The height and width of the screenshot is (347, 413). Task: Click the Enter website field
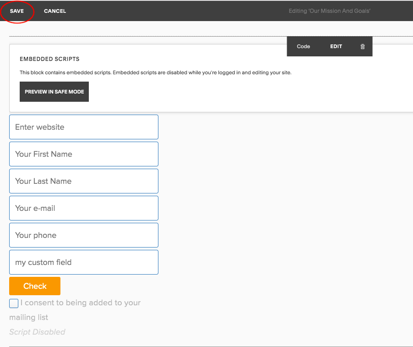point(84,127)
